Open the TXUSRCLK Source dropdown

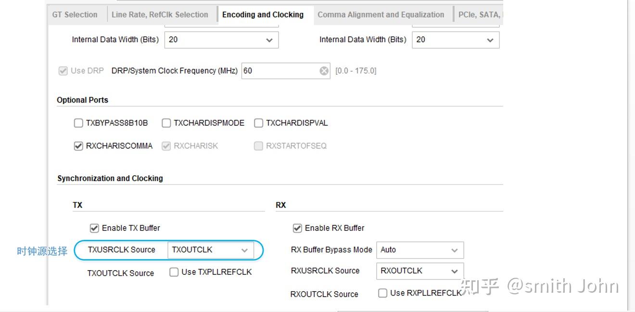210,250
